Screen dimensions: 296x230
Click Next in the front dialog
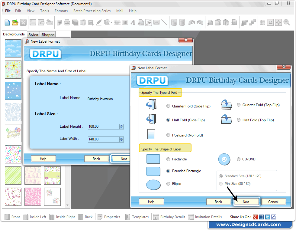(246, 202)
